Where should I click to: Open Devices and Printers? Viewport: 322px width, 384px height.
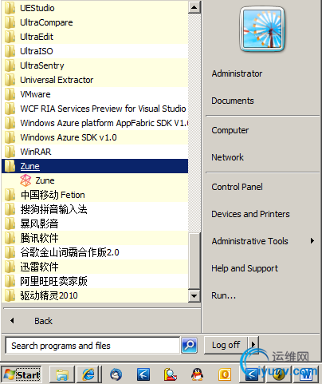pos(250,214)
